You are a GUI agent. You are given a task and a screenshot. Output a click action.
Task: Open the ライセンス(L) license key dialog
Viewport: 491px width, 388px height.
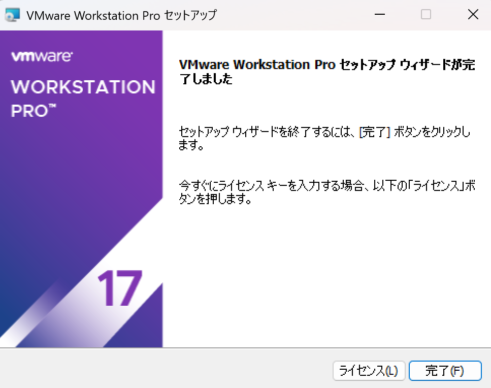click(369, 371)
